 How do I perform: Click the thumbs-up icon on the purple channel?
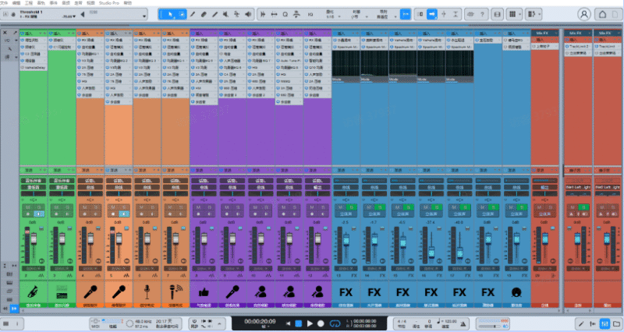[x=204, y=292]
